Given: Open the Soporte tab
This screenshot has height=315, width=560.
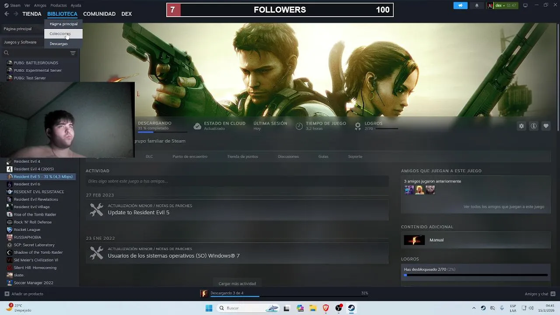Looking at the screenshot, I should point(355,156).
